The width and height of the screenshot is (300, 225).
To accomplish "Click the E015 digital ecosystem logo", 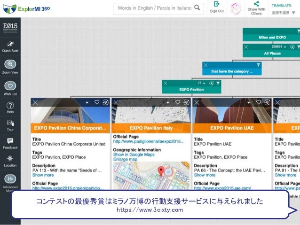I will pyautogui.click(x=10, y=27).
